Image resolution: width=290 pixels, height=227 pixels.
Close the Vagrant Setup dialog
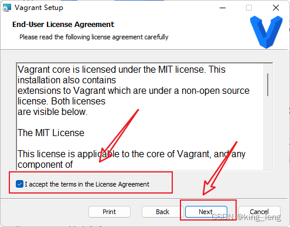tap(276, 8)
